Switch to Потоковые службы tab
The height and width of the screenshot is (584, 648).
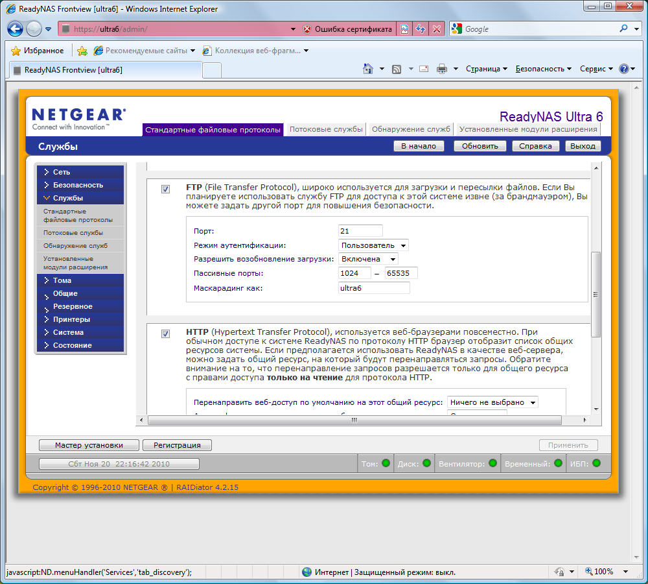(326, 129)
